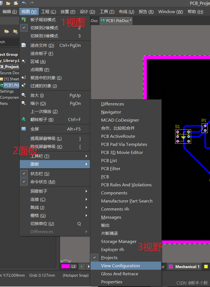
Task: Click the magenta LS layer color swatch
Action: [66, 267]
